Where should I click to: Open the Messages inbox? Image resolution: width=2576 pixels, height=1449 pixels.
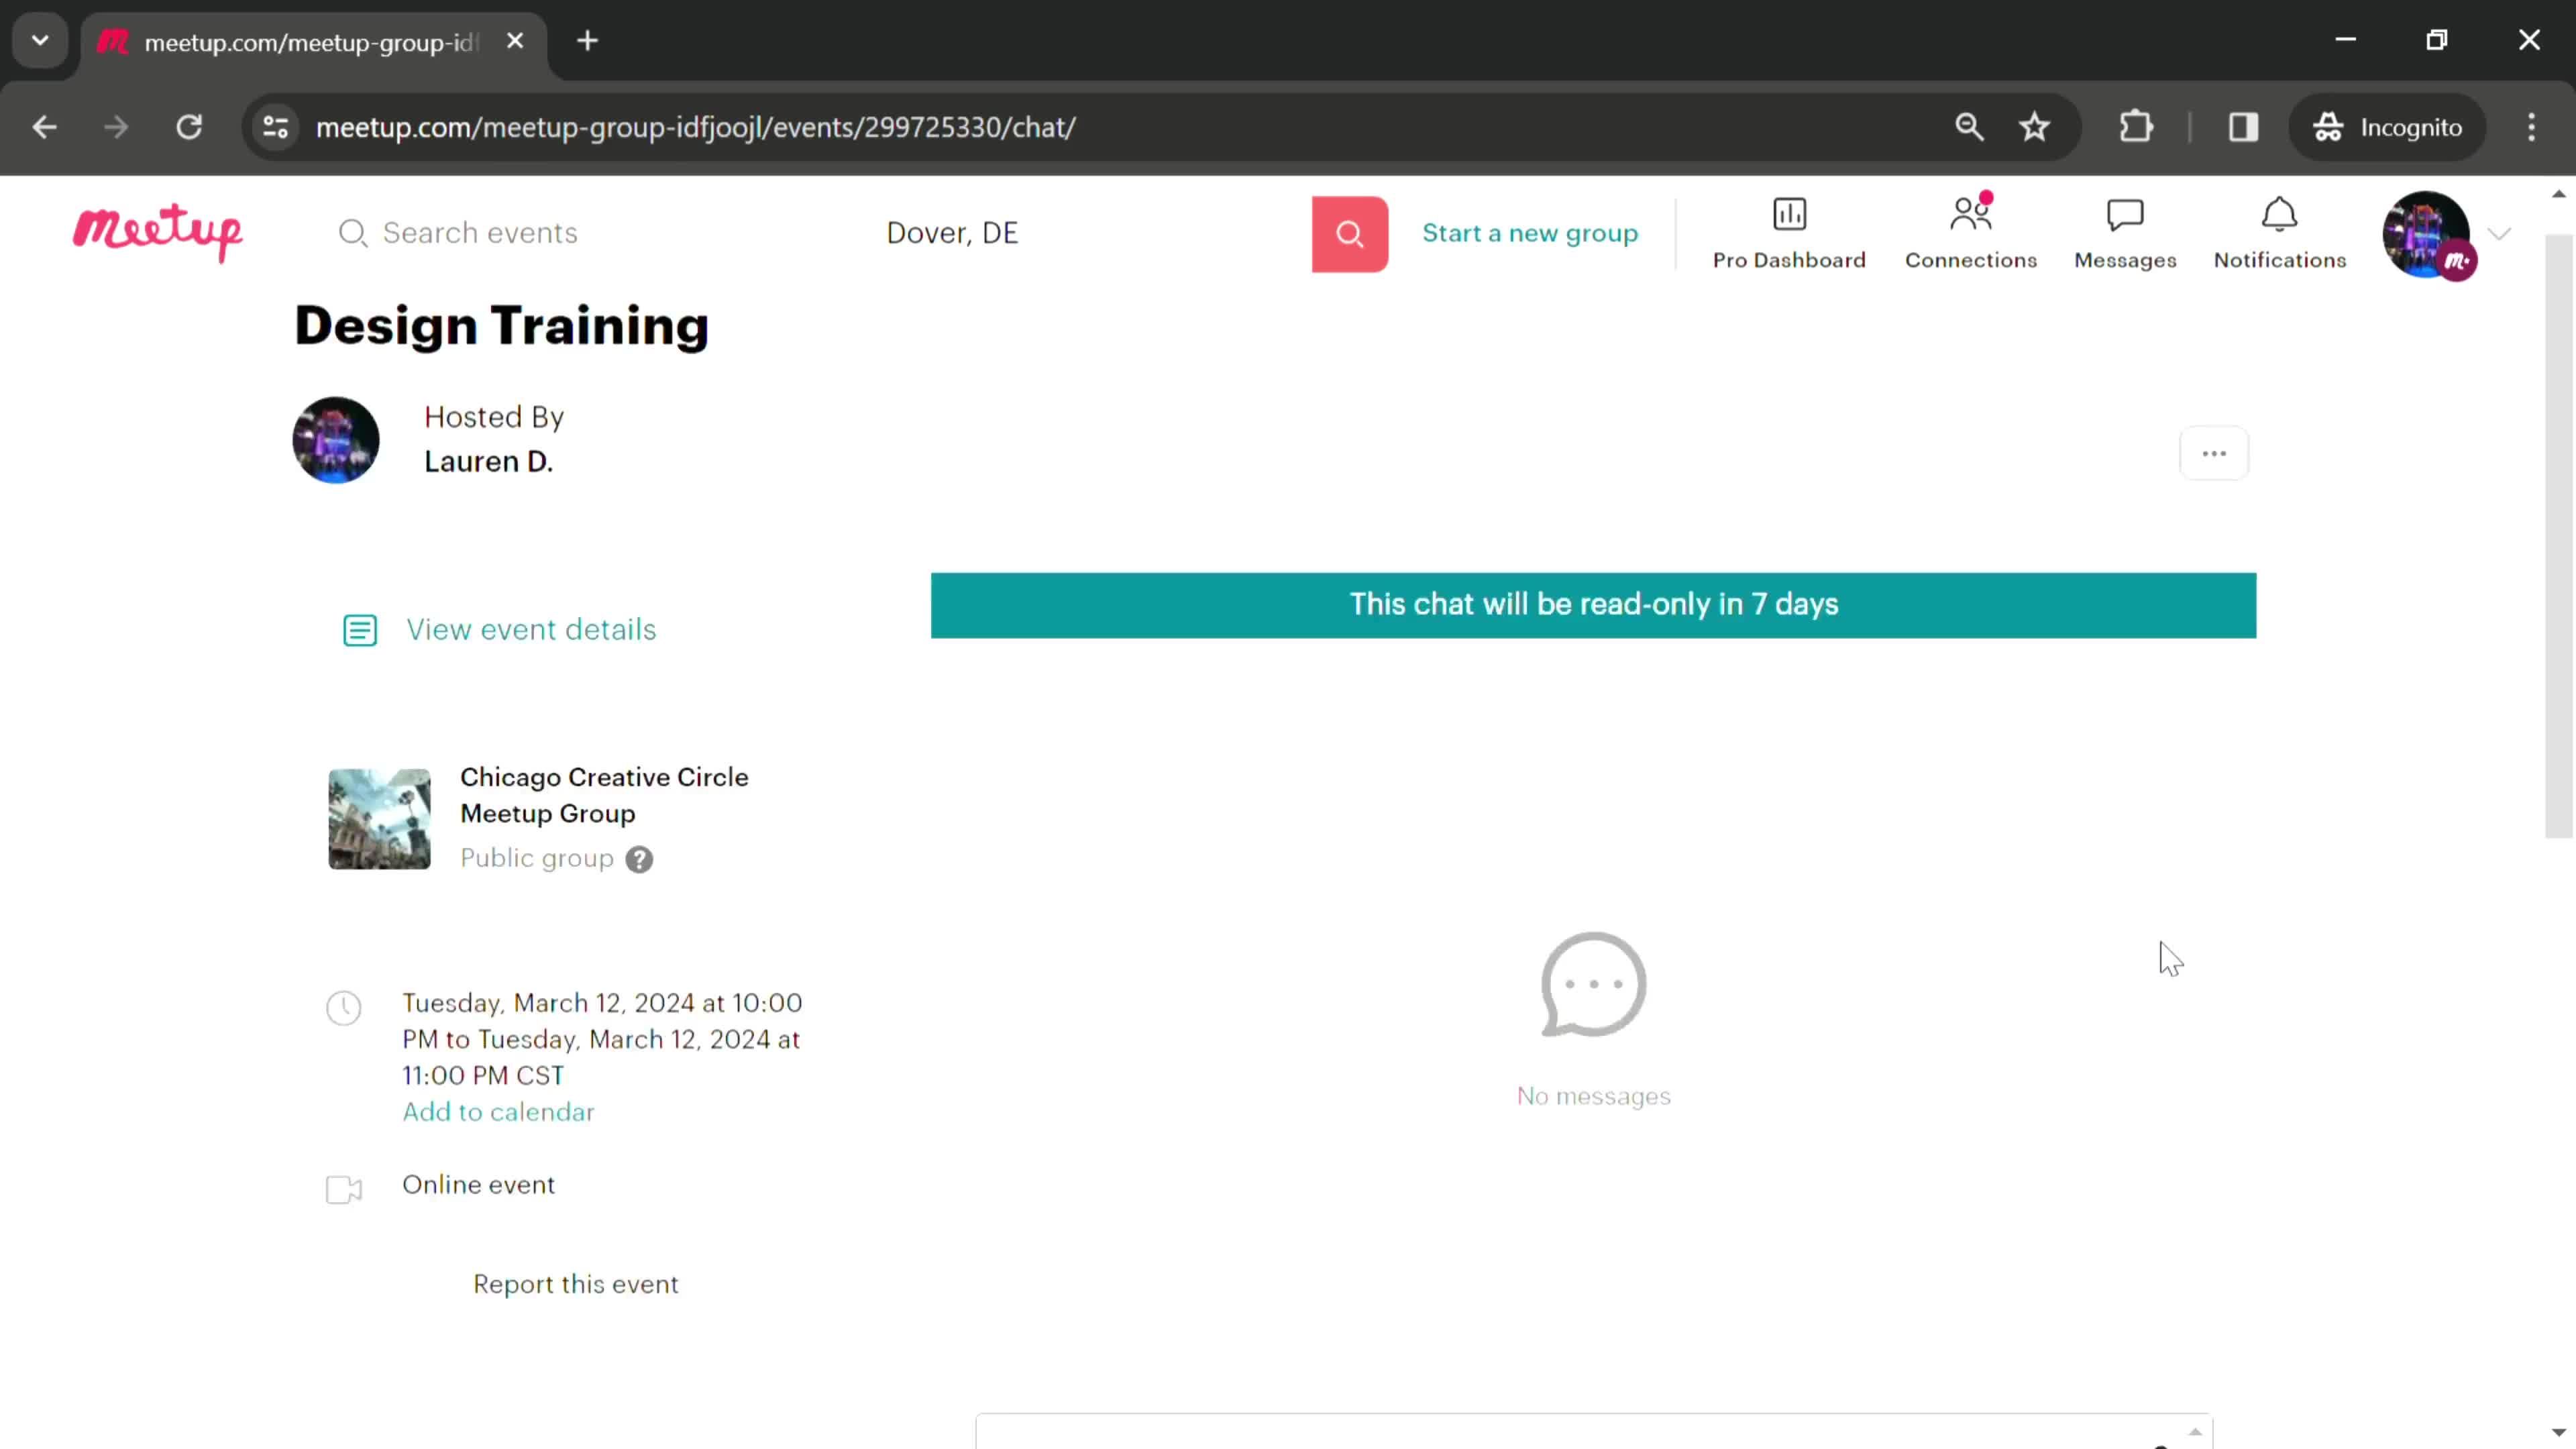2125,231
